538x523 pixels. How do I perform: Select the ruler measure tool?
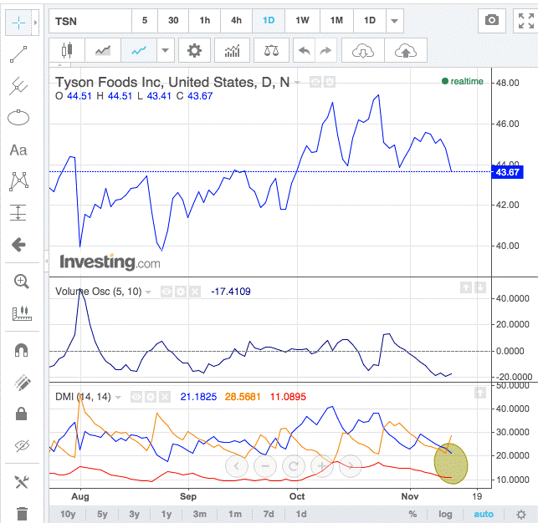[x=22, y=313]
